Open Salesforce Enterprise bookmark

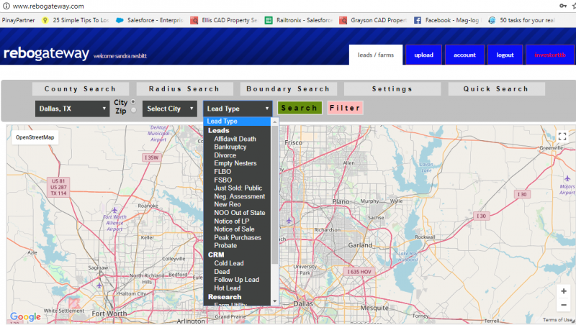[150, 20]
